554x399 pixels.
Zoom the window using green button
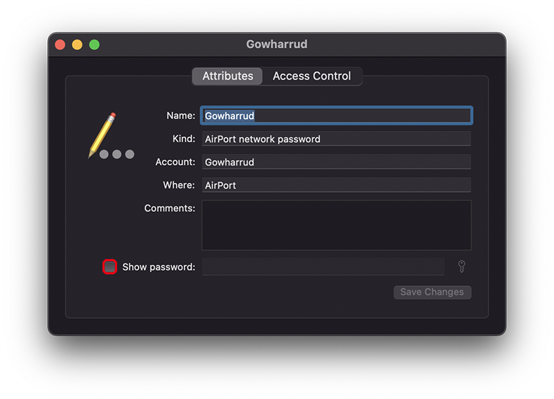[x=94, y=44]
